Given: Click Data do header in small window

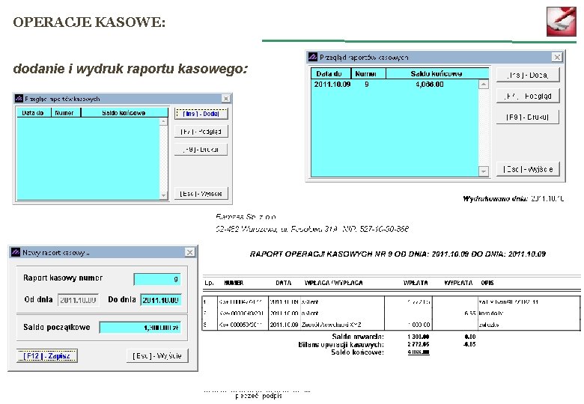Looking at the screenshot, I should tap(34, 113).
